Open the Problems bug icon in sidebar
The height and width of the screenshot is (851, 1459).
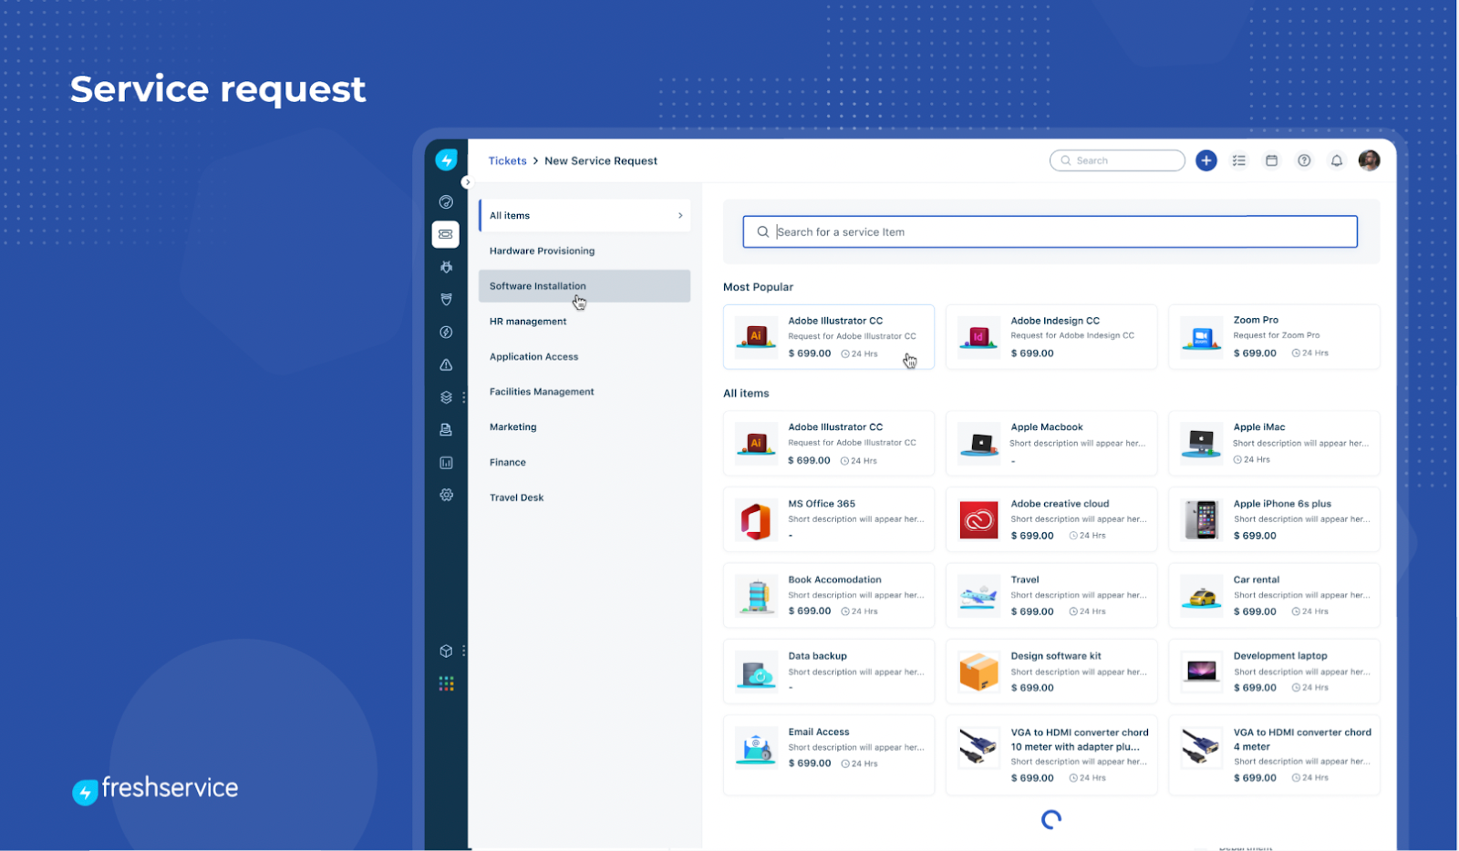coord(446,267)
